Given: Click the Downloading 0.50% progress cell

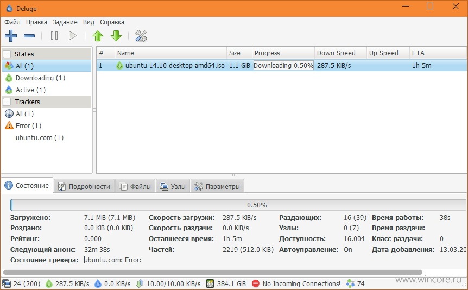Looking at the screenshot, I should (283, 66).
